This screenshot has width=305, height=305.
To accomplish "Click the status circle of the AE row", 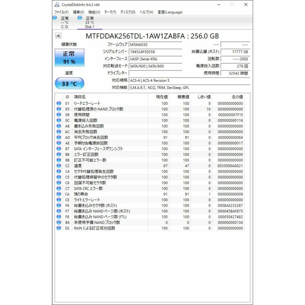I will (x=59, y=143).
